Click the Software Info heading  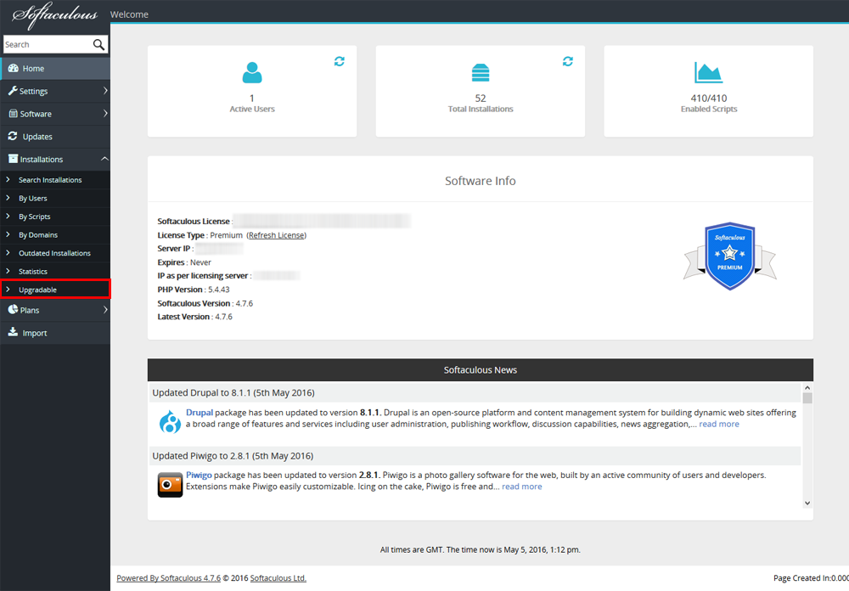pyautogui.click(x=481, y=181)
